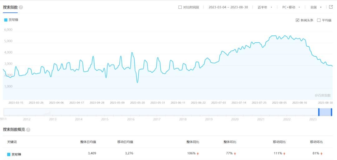Select the 搜索指数 tab
Image resolution: width=337 pixels, height=160 pixels.
point(10,7)
